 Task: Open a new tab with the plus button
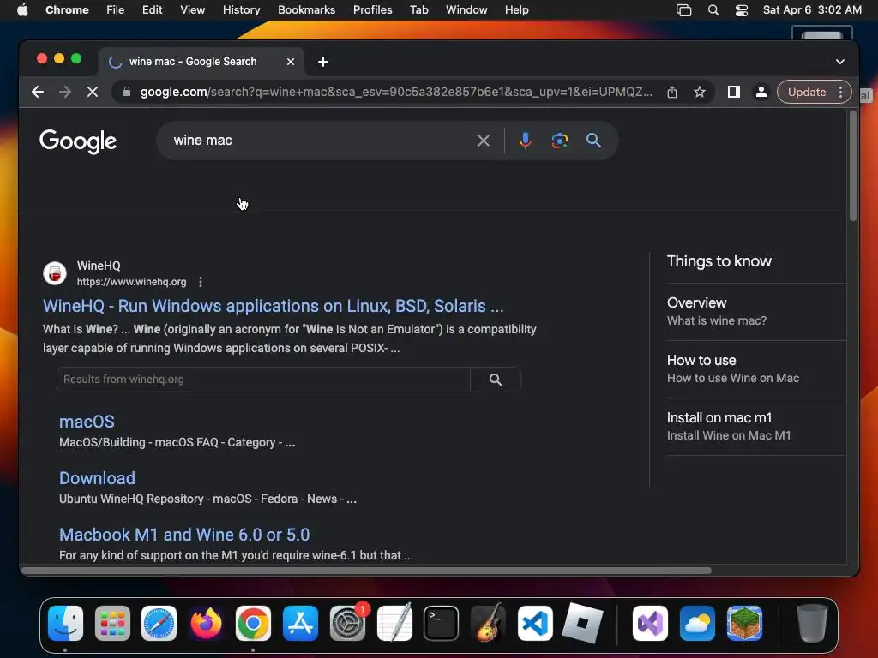323,62
